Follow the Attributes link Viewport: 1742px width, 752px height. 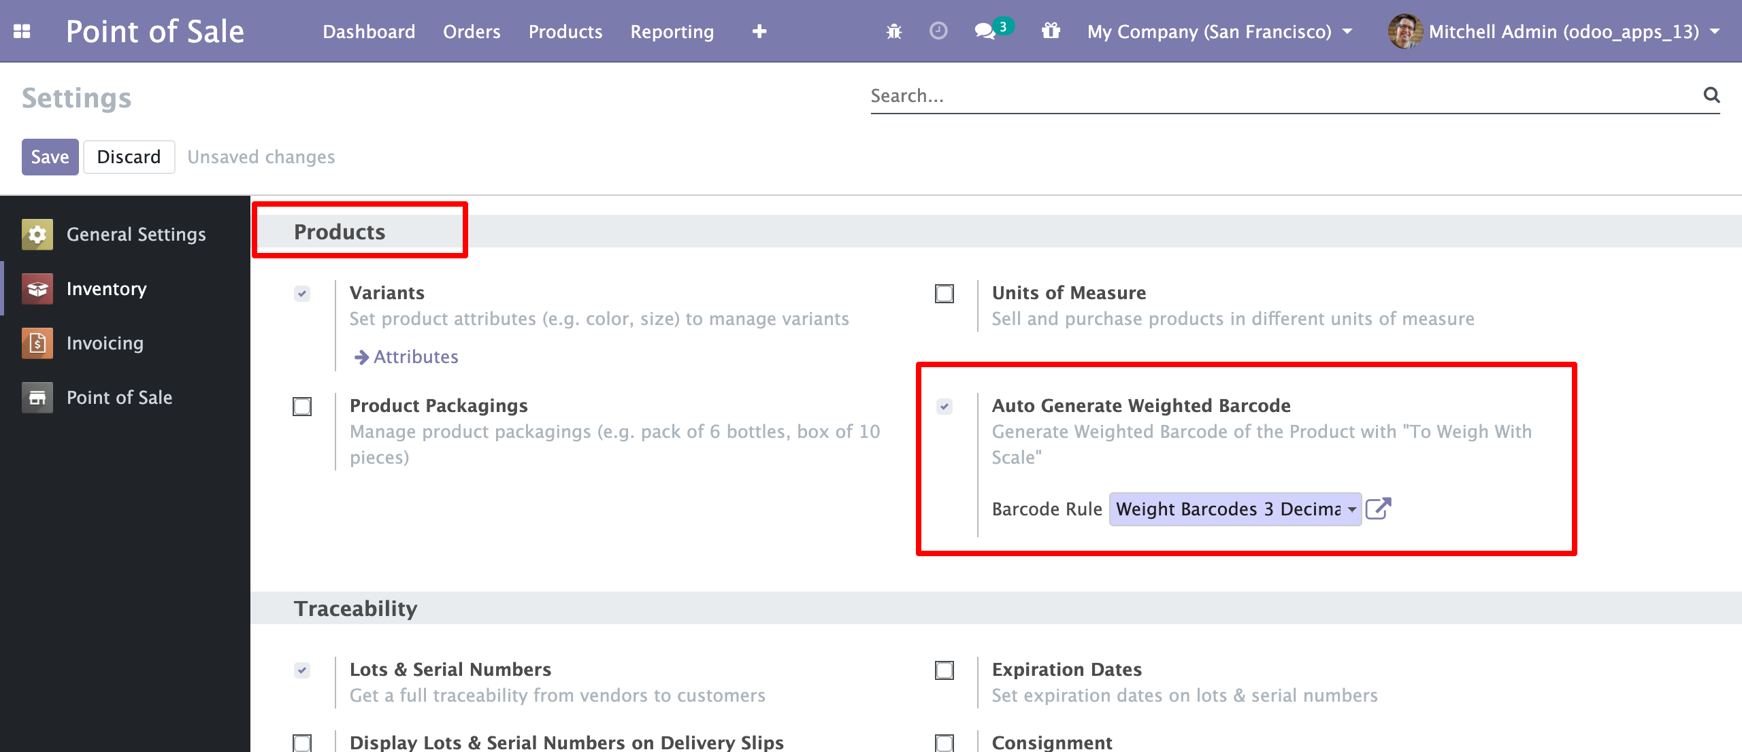pyautogui.click(x=415, y=356)
